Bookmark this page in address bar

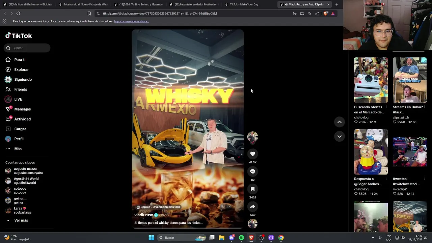tap(89, 13)
